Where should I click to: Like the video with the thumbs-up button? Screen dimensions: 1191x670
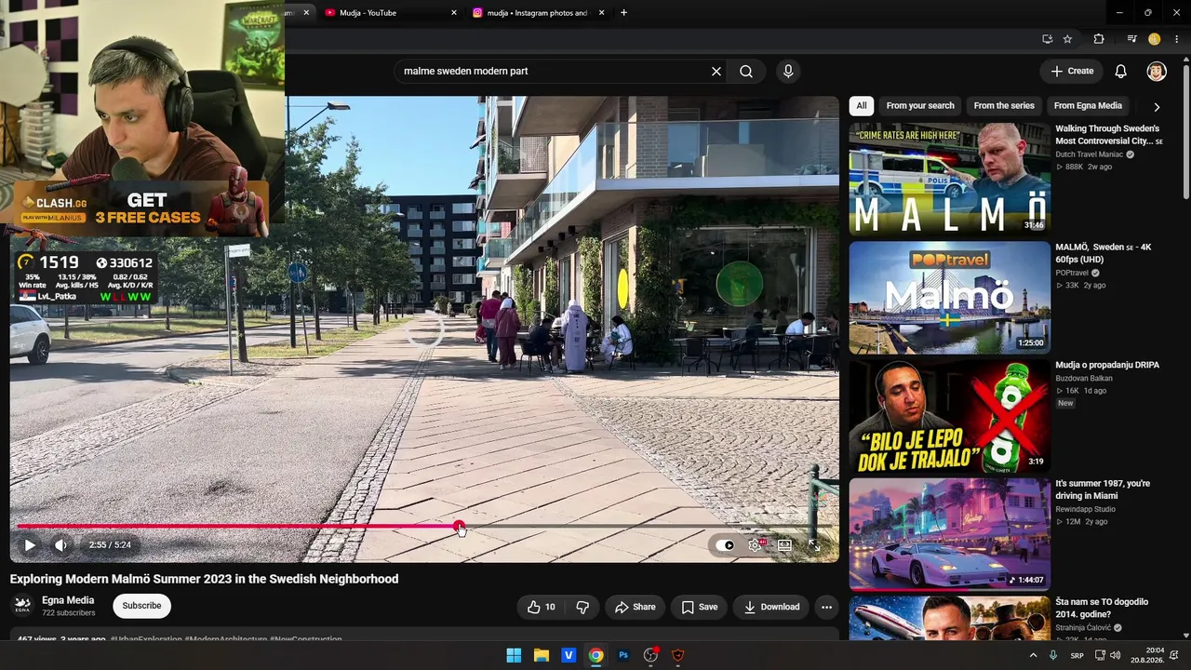point(541,607)
